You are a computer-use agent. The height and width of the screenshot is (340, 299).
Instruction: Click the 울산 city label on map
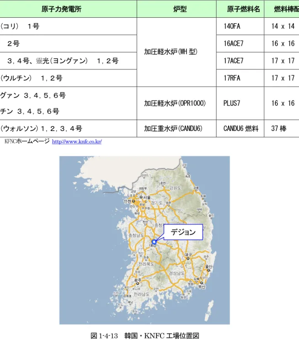coord(208,266)
